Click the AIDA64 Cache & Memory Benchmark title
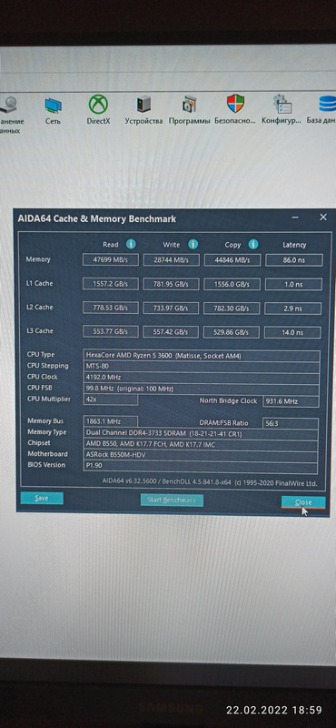Image resolution: width=336 pixels, height=728 pixels. pos(97,218)
